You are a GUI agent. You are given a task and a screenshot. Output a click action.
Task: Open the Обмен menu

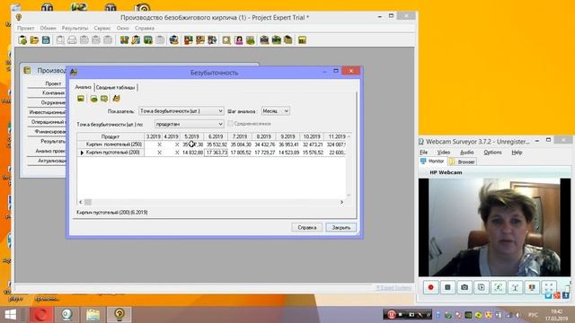coord(48,28)
